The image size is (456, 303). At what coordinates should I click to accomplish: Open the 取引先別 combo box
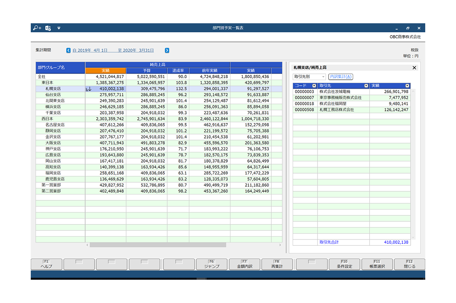coord(309,77)
